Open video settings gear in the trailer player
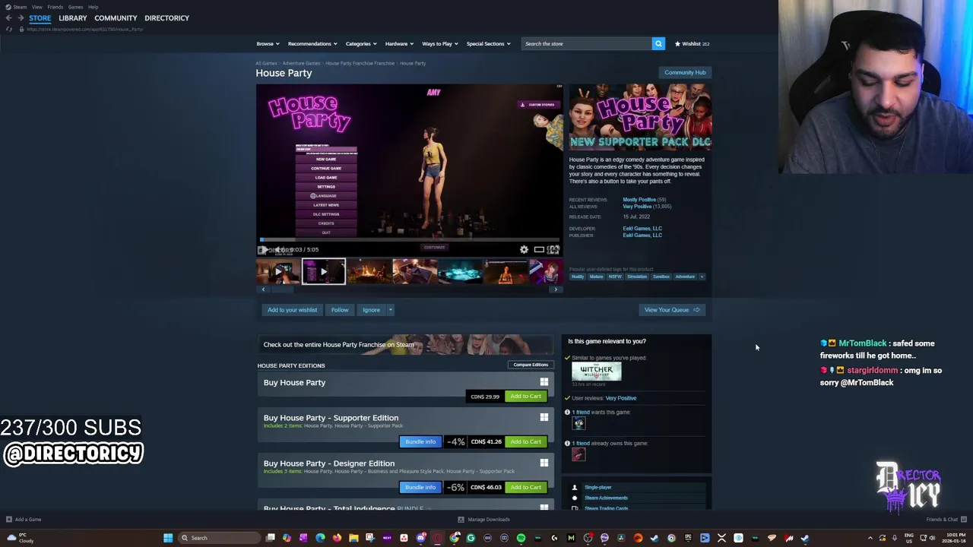This screenshot has width=973, height=547. [524, 249]
